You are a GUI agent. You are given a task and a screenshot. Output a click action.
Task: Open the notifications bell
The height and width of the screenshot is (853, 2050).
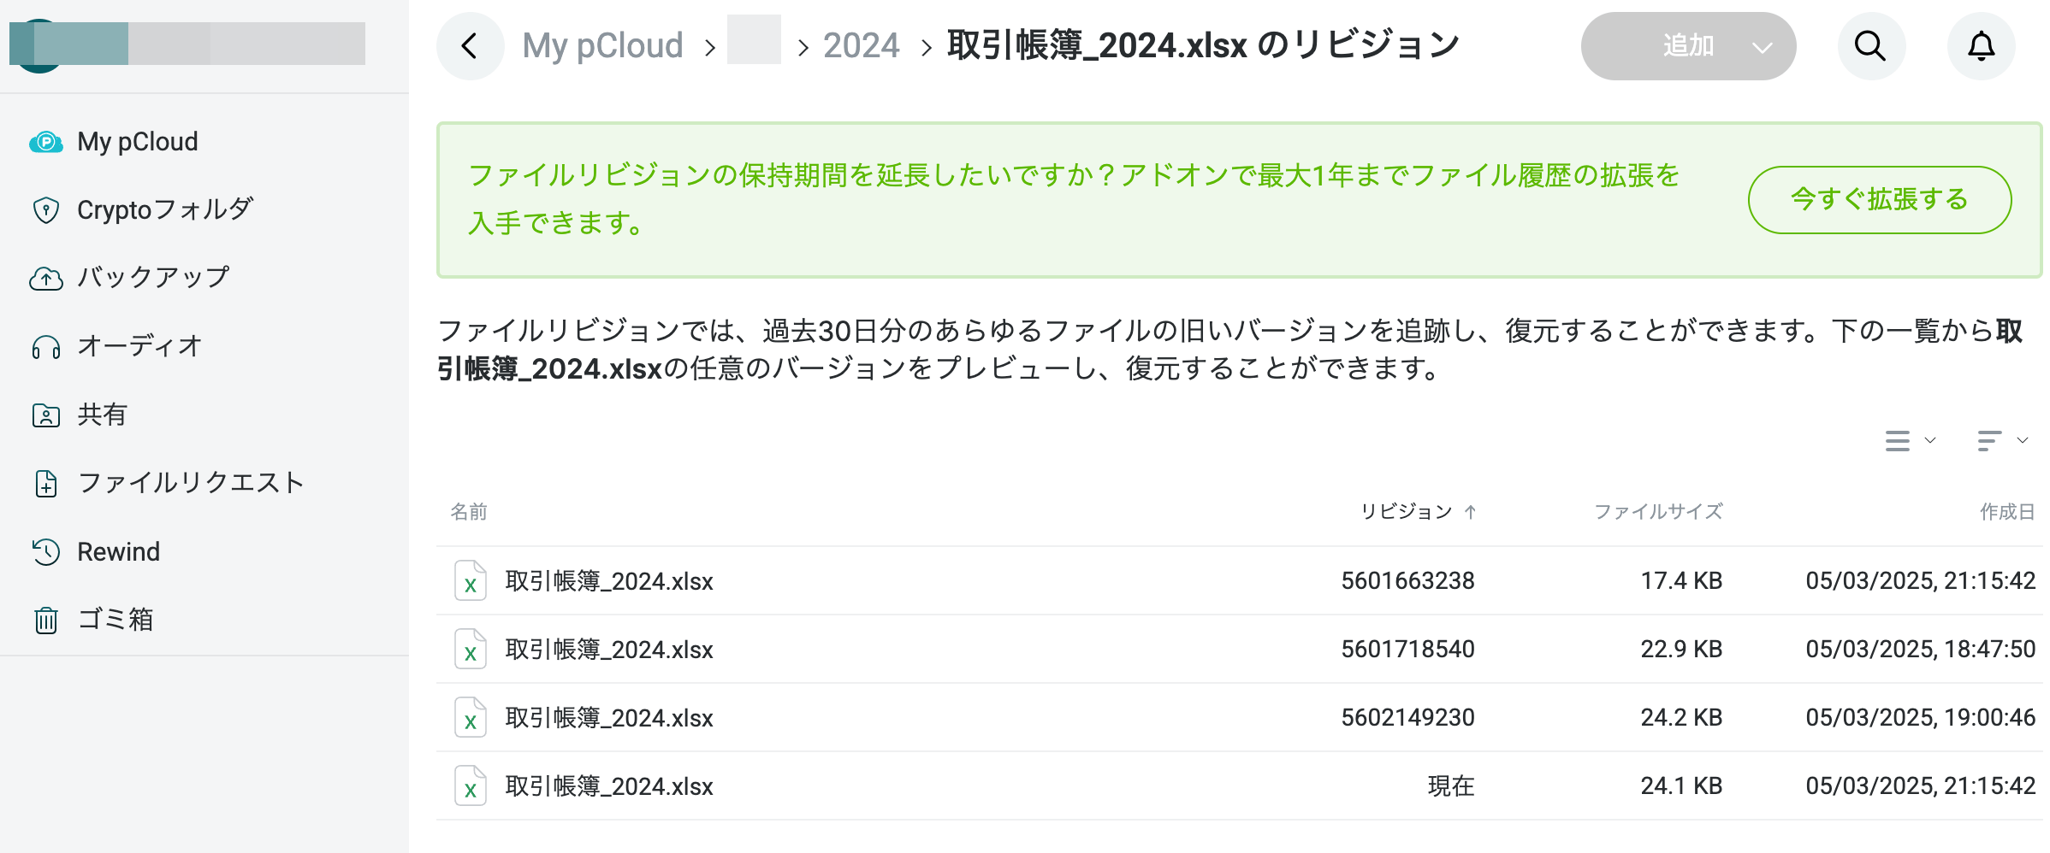tap(1981, 46)
